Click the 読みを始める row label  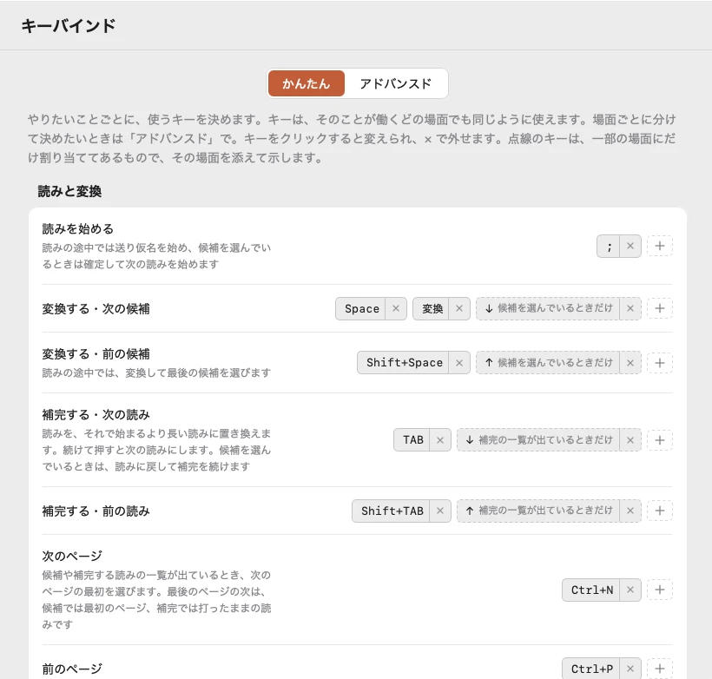pos(77,228)
